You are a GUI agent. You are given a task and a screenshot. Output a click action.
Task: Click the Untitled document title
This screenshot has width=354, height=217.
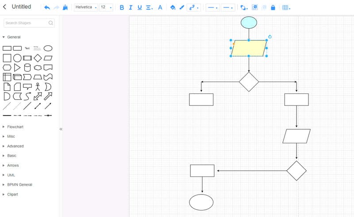click(x=21, y=7)
